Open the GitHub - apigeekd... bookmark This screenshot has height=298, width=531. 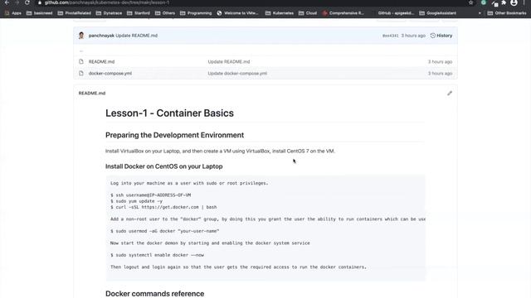392,13
